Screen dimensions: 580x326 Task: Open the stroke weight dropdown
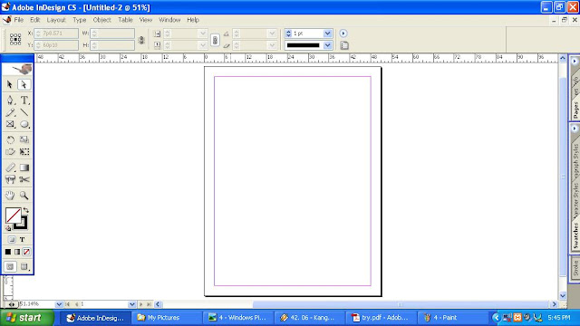click(327, 34)
